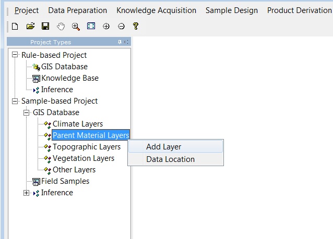Select the Pan hand tool
This screenshot has width=333, height=239.
pos(61,27)
